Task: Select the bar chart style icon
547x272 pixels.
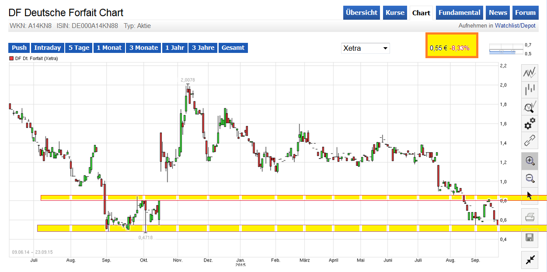Action: click(530, 90)
